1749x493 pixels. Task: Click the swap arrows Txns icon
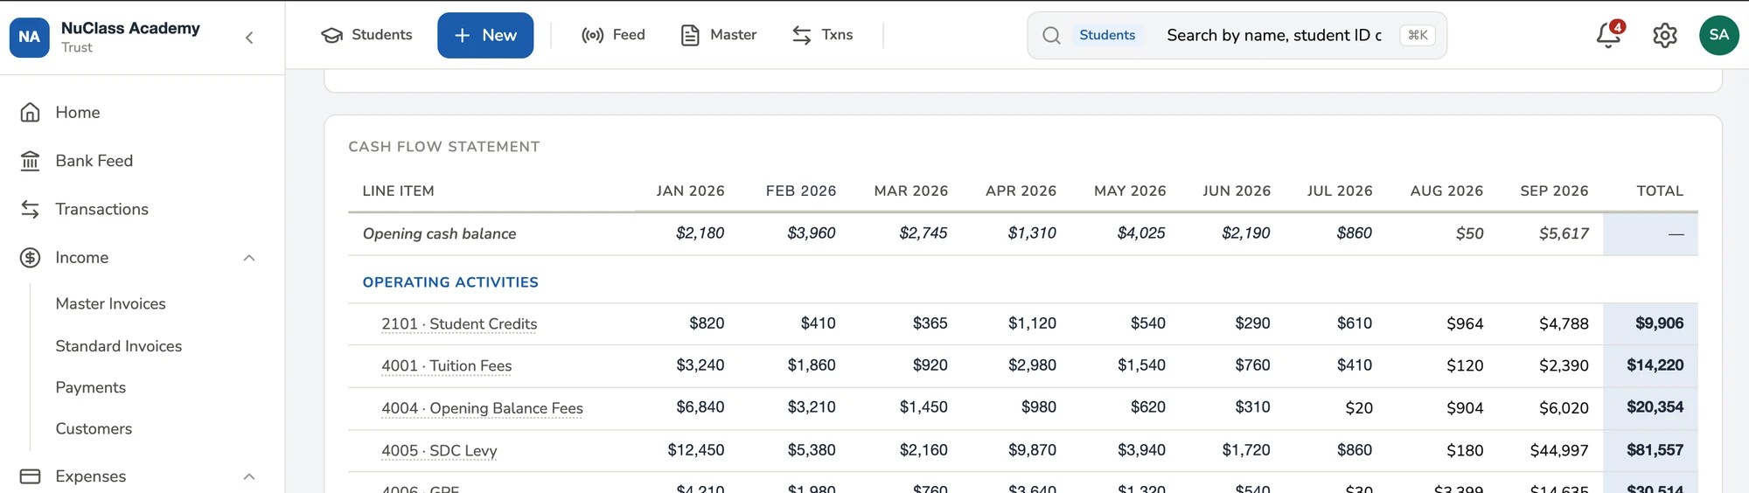point(802,35)
